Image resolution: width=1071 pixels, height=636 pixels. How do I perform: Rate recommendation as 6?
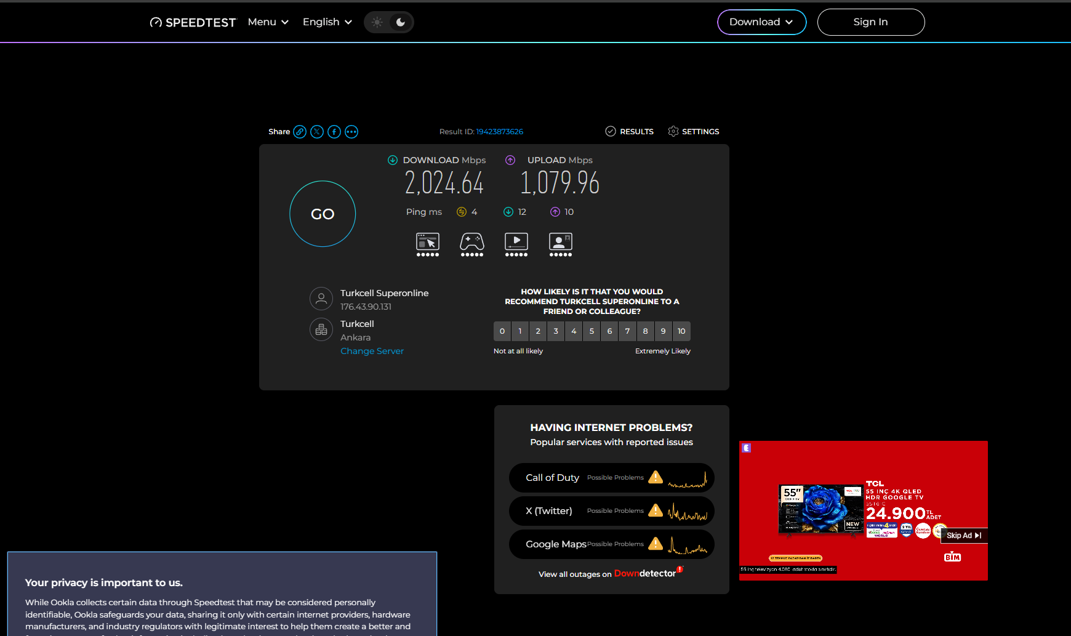coord(609,331)
